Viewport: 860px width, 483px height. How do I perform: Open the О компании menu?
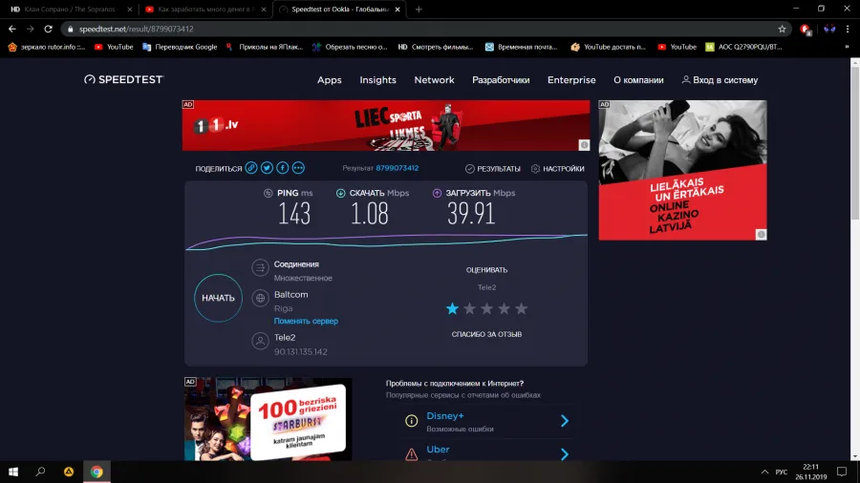(x=638, y=80)
